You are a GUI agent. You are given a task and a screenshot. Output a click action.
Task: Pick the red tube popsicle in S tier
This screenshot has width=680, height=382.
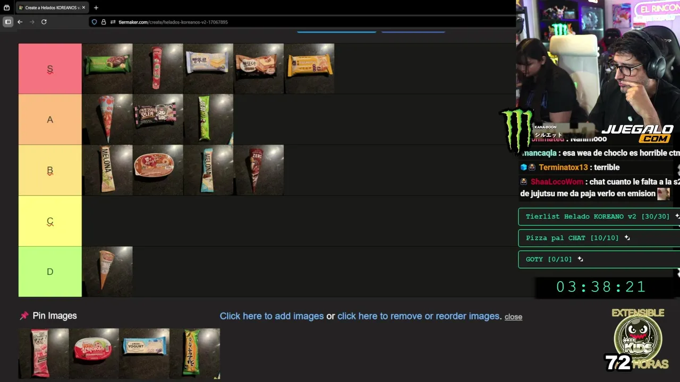pyautogui.click(x=158, y=68)
